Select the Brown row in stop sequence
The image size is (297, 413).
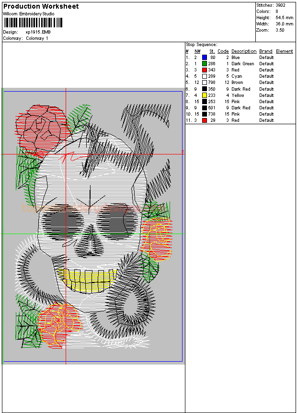(238, 83)
